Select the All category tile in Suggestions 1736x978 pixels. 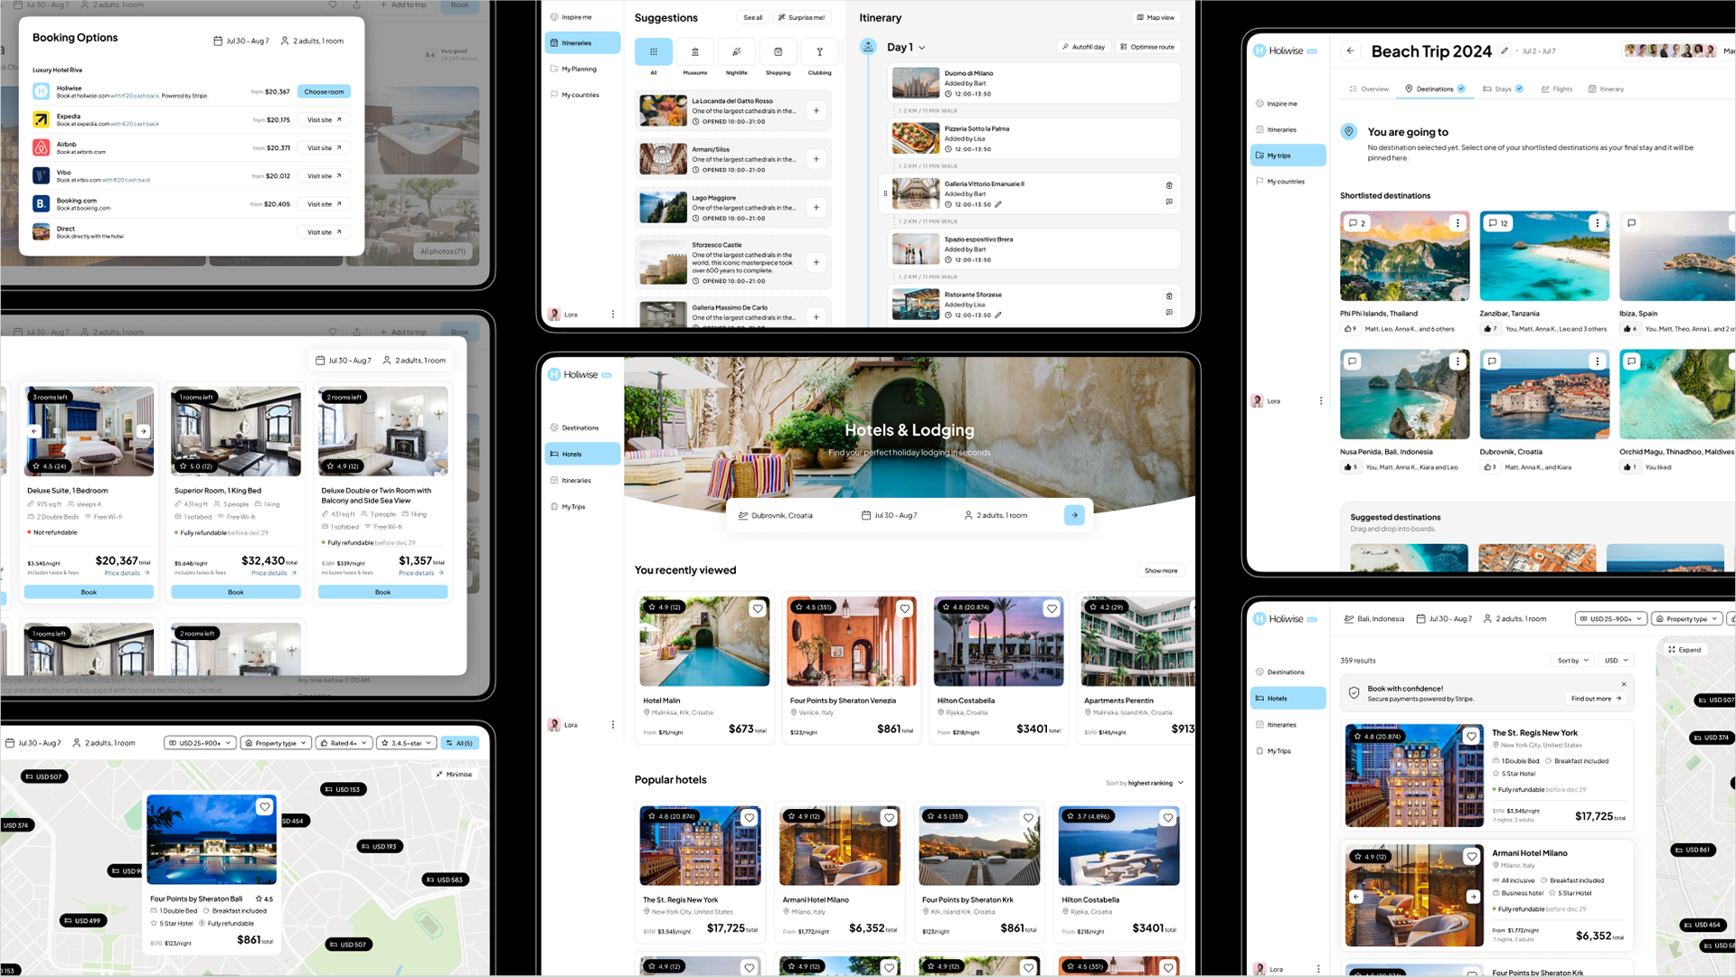click(x=653, y=52)
